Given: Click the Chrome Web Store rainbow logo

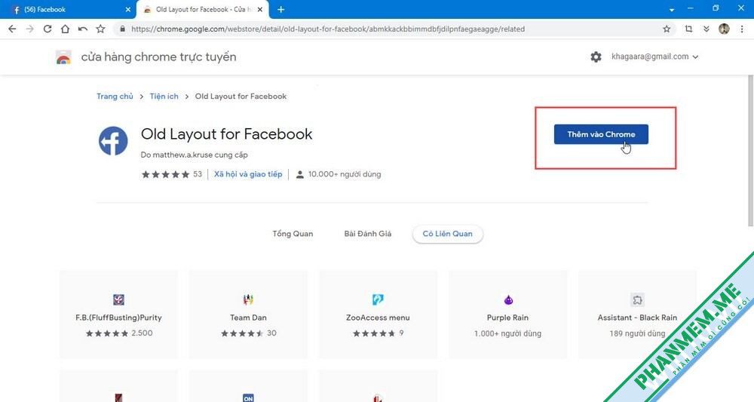Looking at the screenshot, I should [x=63, y=57].
